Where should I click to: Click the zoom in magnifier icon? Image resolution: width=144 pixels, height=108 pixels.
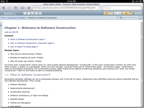[120, 13]
